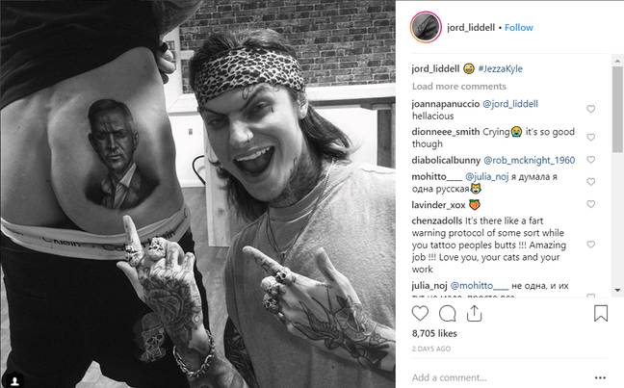This screenshot has width=624, height=388.
Task: Open the @rob_mcknight_1960 mention
Action: coord(529,161)
